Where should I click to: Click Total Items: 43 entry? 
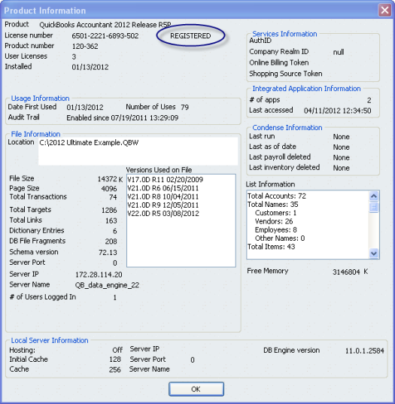[272, 247]
